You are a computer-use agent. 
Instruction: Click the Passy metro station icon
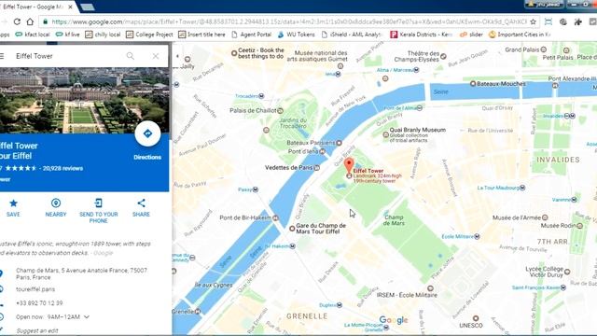click(x=256, y=189)
